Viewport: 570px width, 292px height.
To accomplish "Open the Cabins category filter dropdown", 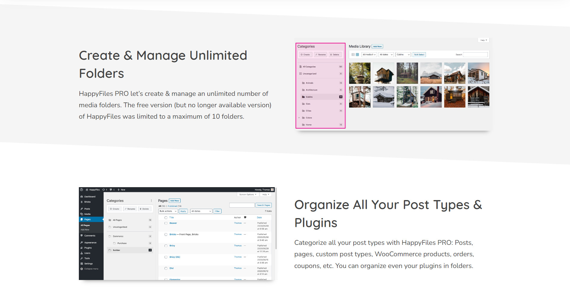I will [403, 55].
